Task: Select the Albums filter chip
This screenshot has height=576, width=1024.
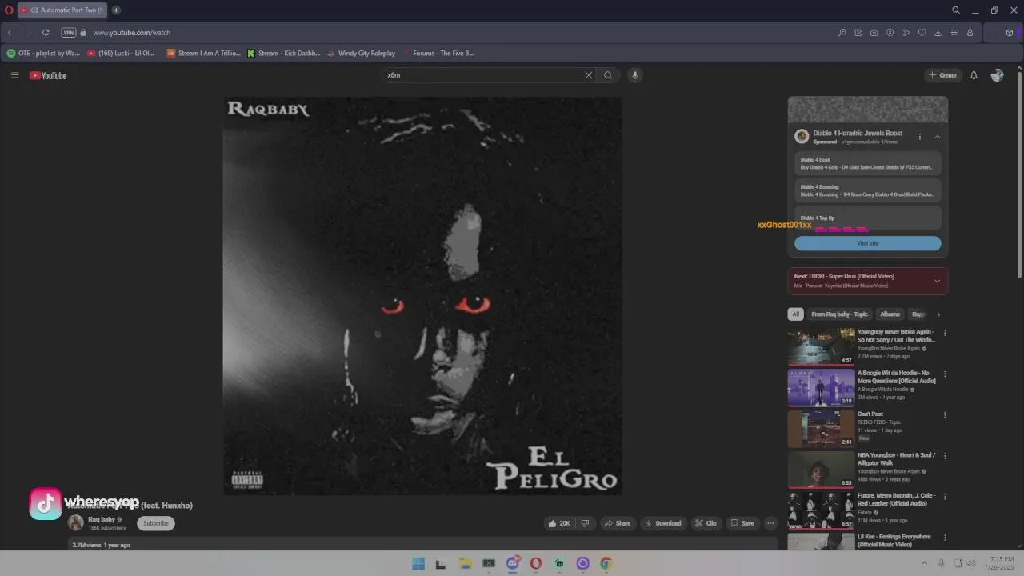Action: (x=890, y=314)
